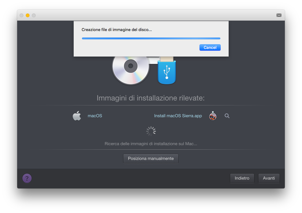
Task: Click the yellow minimize window button
Action: click(x=28, y=15)
